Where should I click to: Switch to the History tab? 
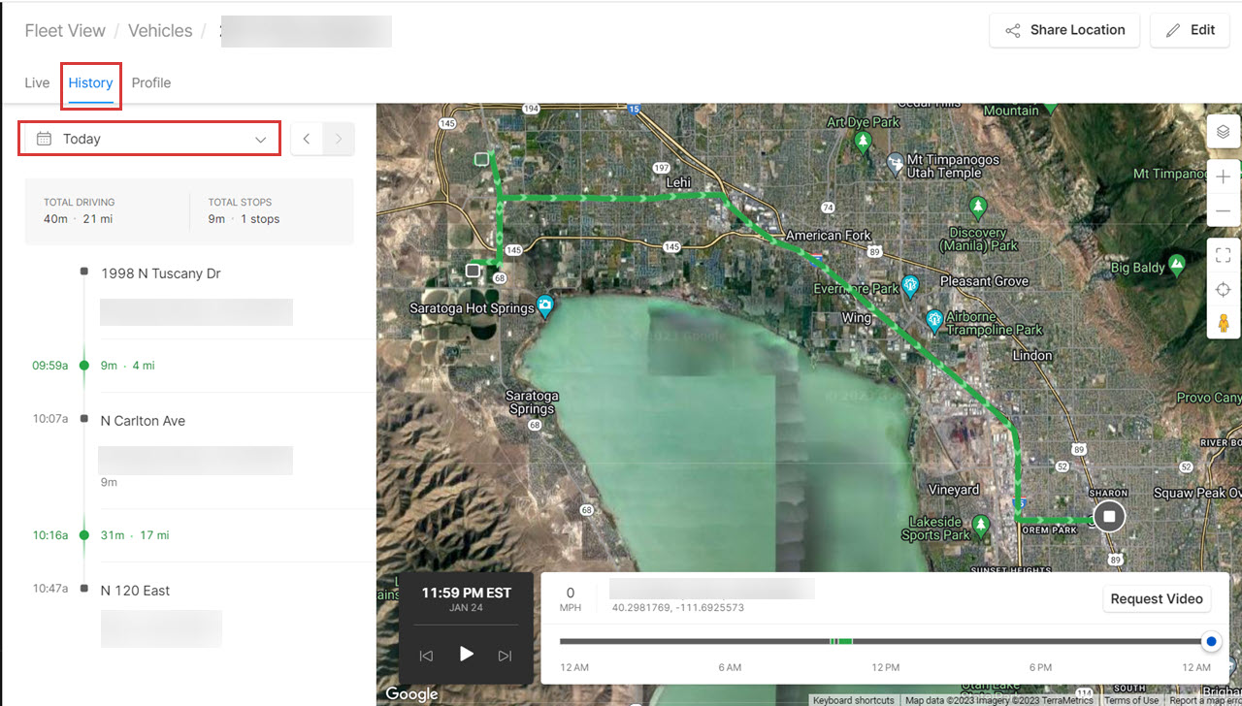[90, 82]
